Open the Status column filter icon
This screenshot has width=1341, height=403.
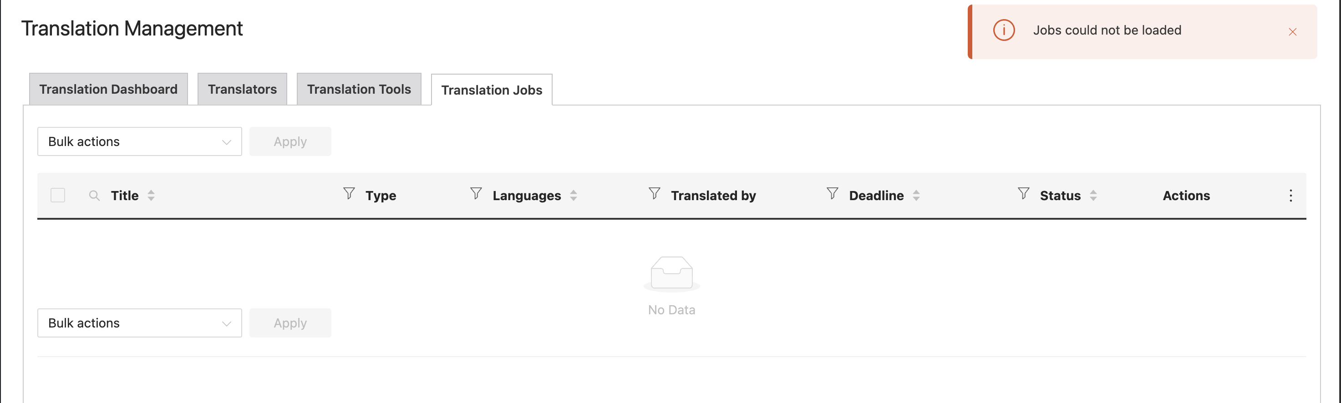click(x=1023, y=193)
